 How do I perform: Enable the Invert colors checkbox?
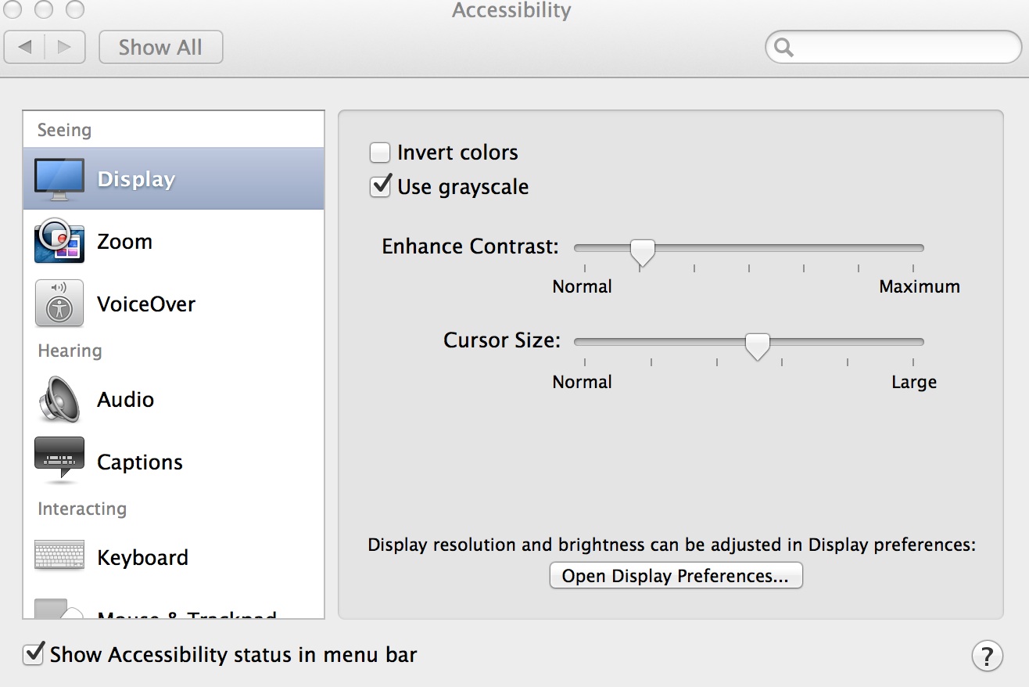point(380,153)
